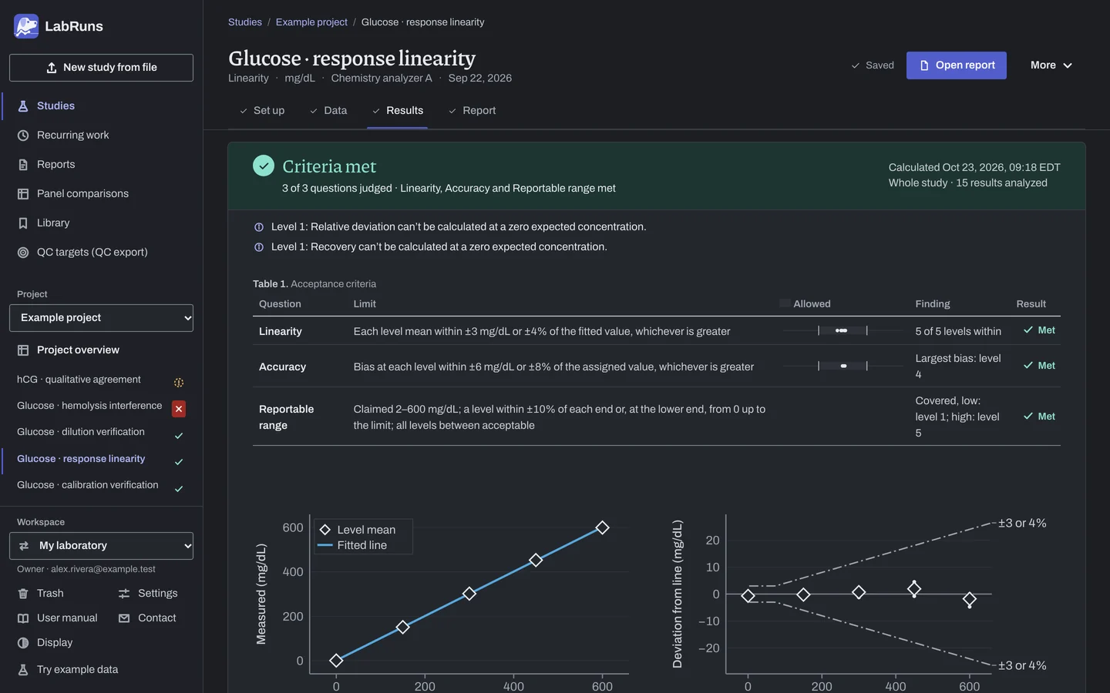Switch to the Set up tab
Image resolution: width=1110 pixels, height=693 pixels.
pyautogui.click(x=262, y=111)
